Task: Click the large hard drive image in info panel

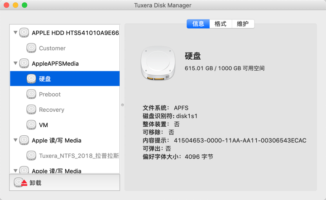Action: [158, 63]
